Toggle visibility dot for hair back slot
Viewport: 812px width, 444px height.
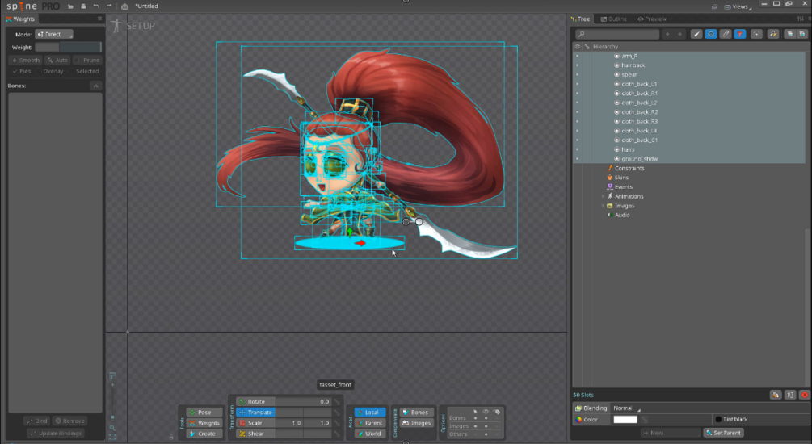click(x=578, y=65)
